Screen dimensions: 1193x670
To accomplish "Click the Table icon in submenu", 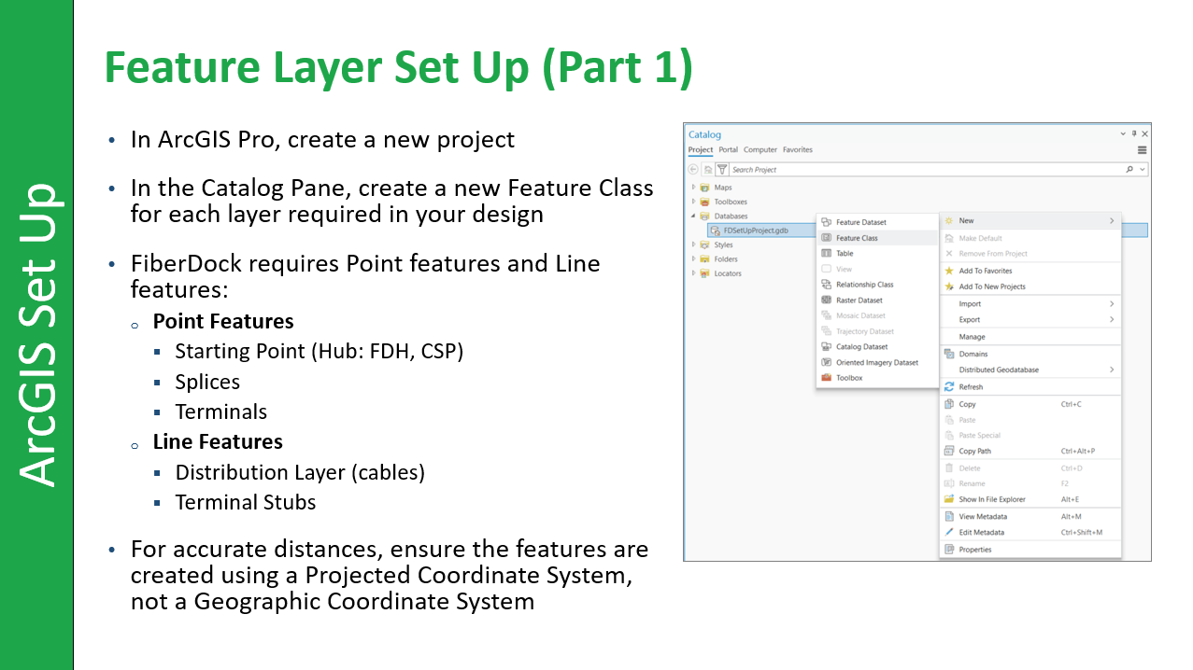I will click(x=826, y=254).
